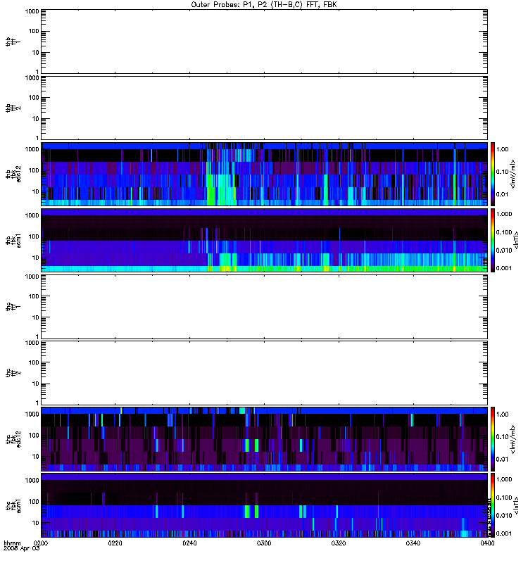Click the 'thc fff 1' panel axis label
Image resolution: width=528 pixels, height=563 pixels.
(x=13, y=307)
